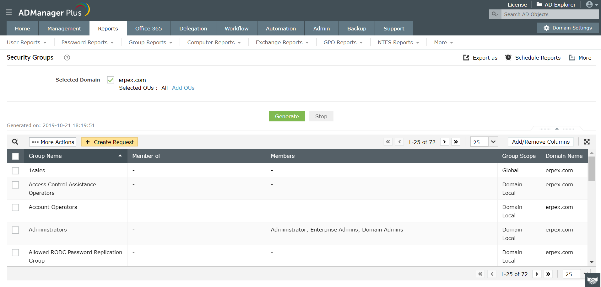Switch to the Backup tab
Viewport: 601px width, 287px height.
coord(357,28)
